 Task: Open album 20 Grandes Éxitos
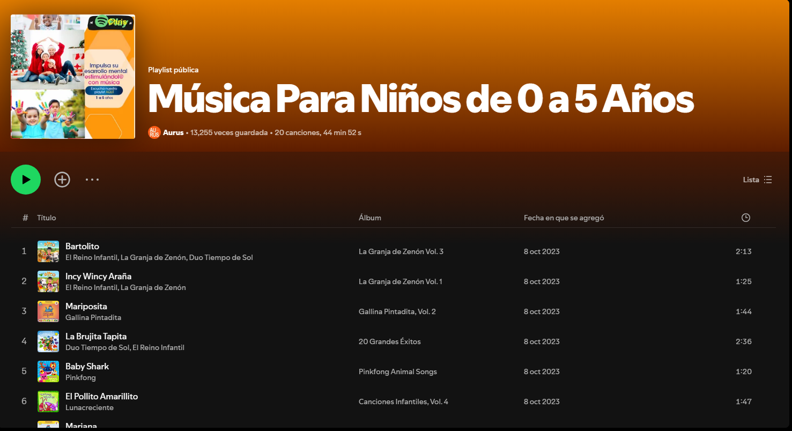[x=390, y=341]
